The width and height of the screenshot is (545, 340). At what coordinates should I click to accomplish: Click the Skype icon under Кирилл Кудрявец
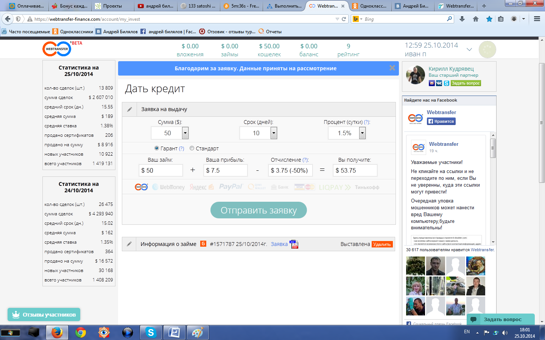[x=447, y=83]
